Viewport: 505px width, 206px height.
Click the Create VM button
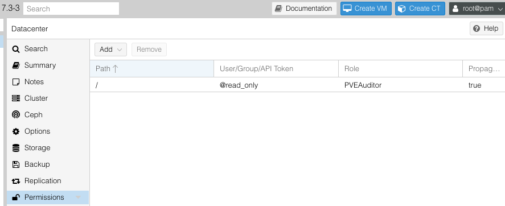[366, 9]
